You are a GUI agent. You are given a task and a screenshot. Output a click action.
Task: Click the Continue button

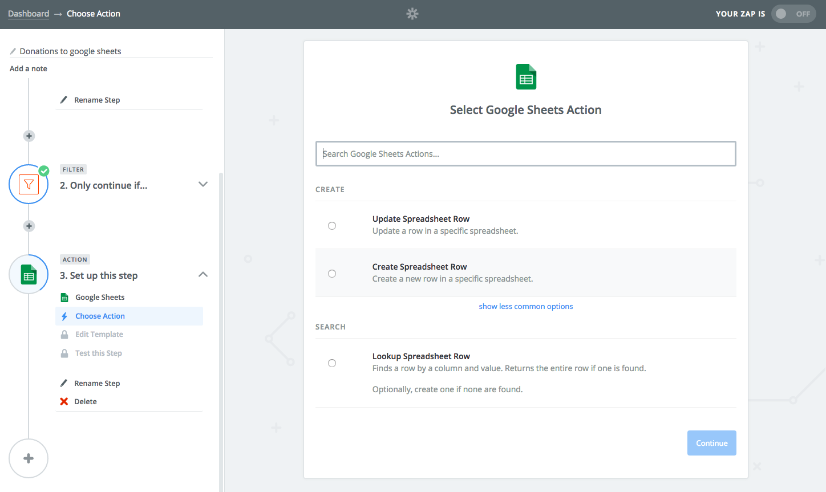coord(712,443)
